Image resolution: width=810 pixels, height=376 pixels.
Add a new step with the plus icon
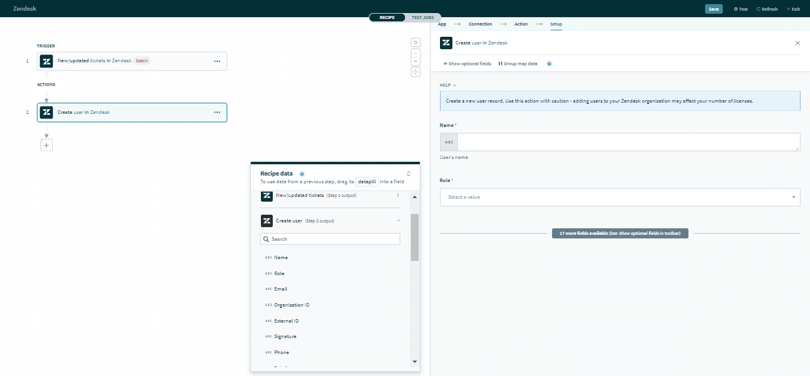[46, 144]
